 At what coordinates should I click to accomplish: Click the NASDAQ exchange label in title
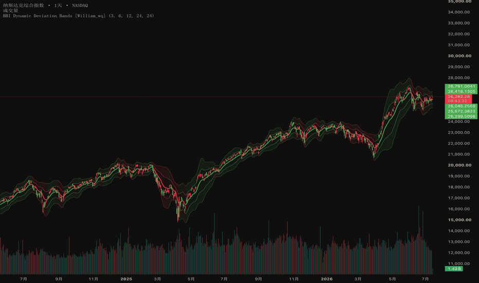tap(80, 6)
